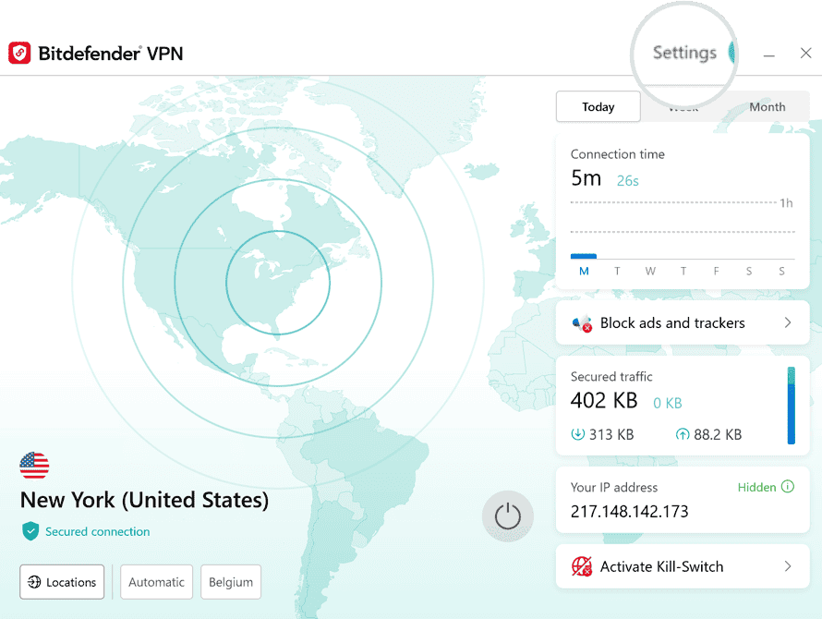Click the Hidden status label

pyautogui.click(x=756, y=487)
